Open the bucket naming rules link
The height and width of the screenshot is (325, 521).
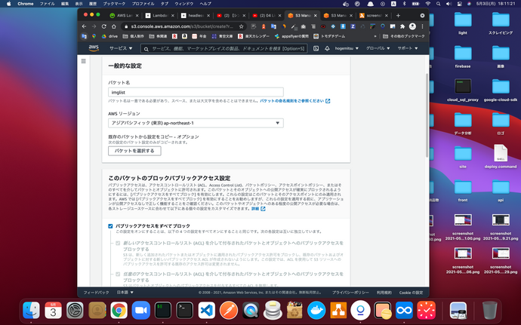[x=294, y=101]
